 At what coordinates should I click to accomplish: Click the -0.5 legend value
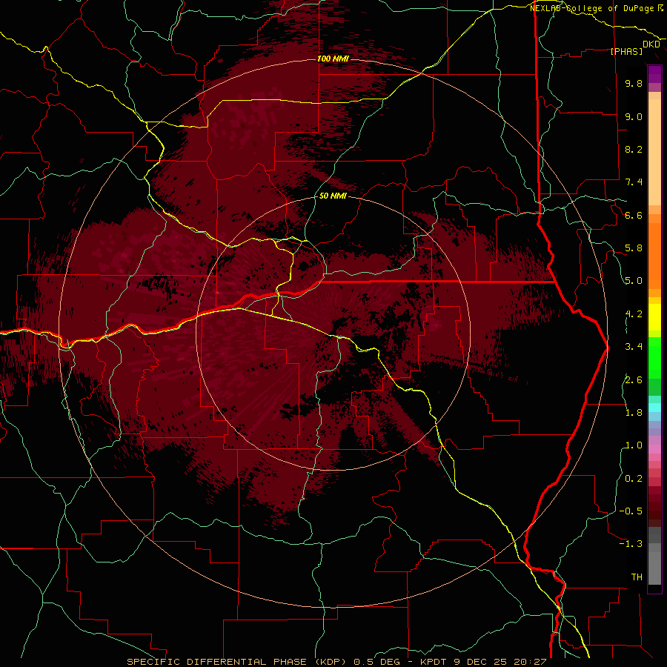631,511
